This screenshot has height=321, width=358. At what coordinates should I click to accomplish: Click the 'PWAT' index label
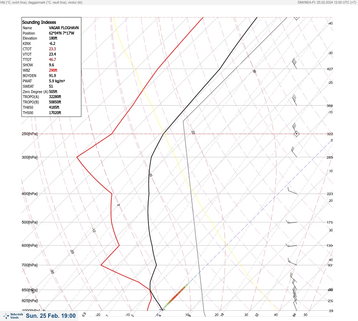(27, 81)
